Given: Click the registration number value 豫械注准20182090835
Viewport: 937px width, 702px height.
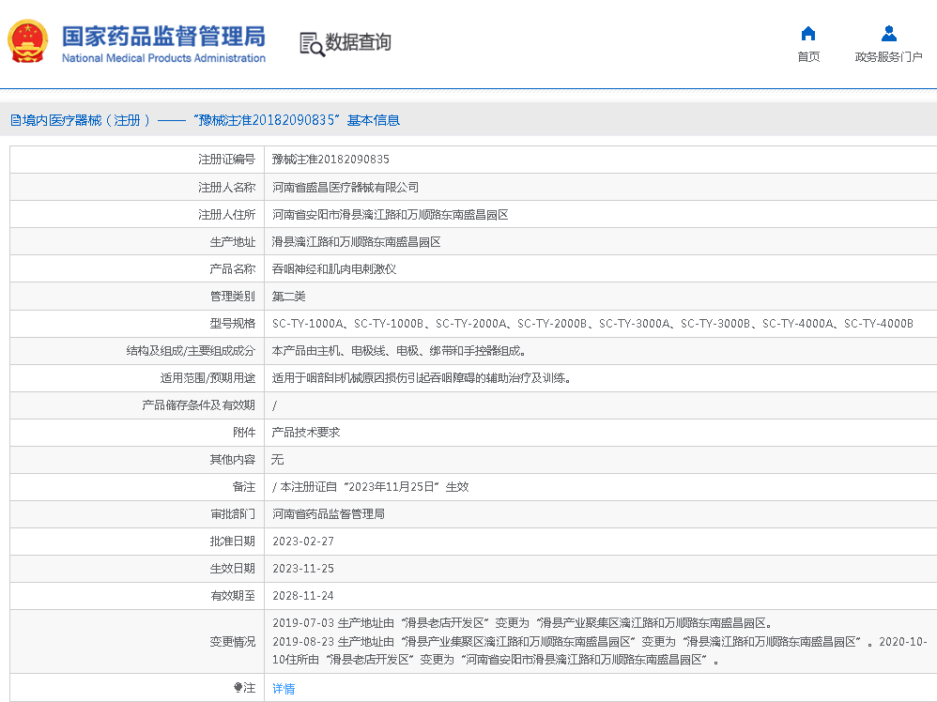Looking at the screenshot, I should (x=330, y=160).
